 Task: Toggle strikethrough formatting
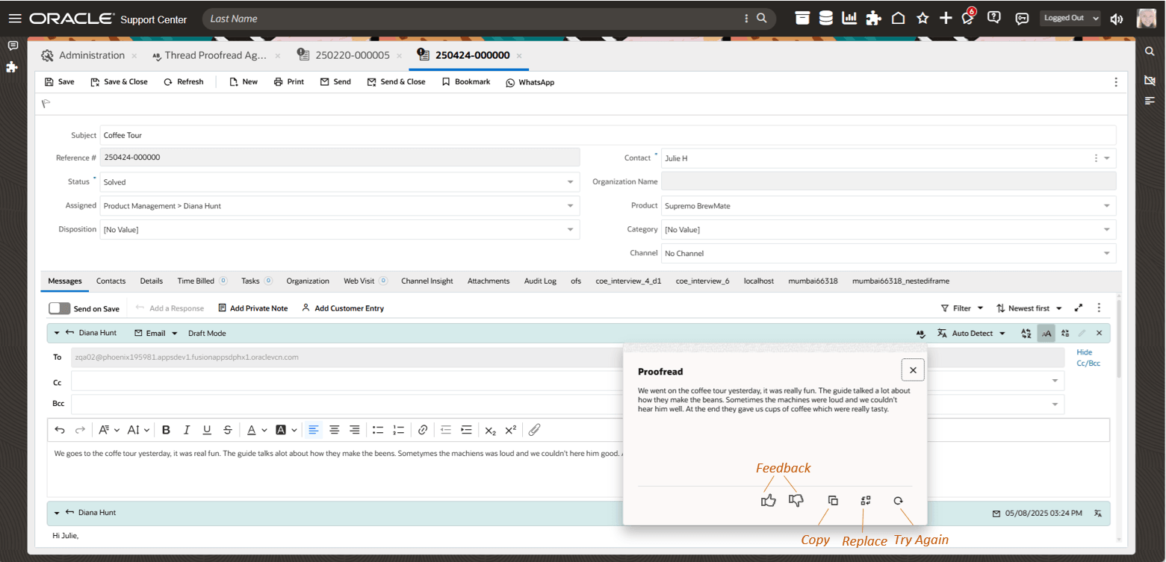click(x=228, y=430)
